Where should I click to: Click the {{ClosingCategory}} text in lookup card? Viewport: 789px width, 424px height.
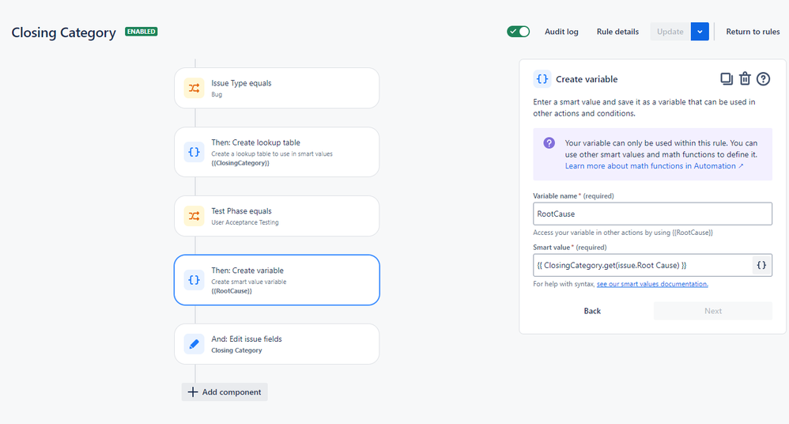(240, 163)
